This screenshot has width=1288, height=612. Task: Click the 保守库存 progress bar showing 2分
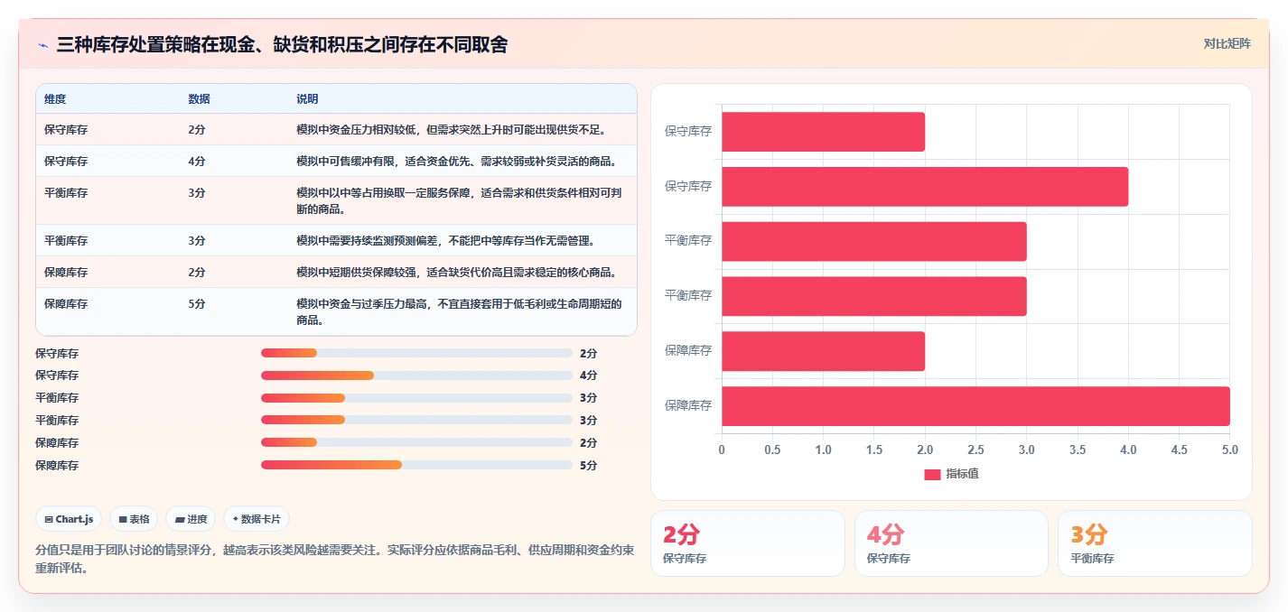[x=416, y=353]
